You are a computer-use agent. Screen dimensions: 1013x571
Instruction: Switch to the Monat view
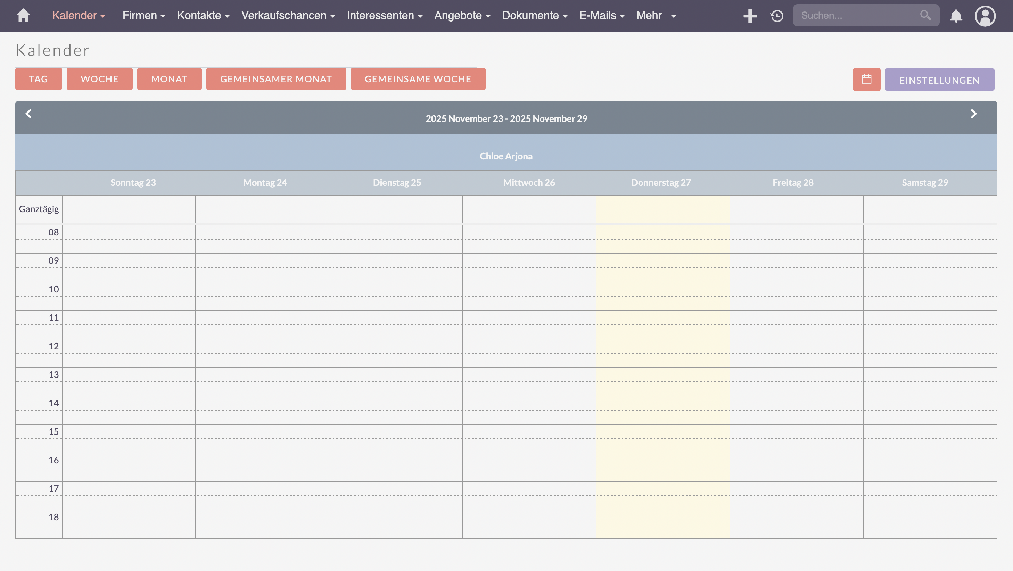[169, 79]
